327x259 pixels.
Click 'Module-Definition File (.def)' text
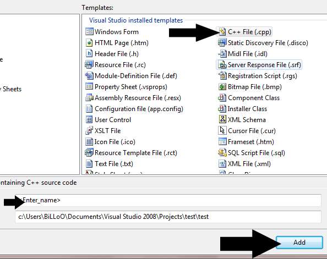(136, 76)
